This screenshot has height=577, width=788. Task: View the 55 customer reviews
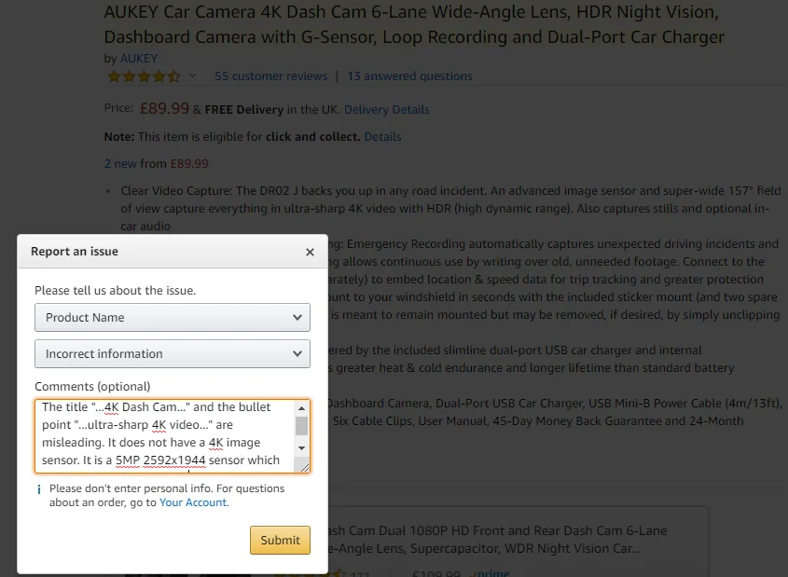[270, 76]
